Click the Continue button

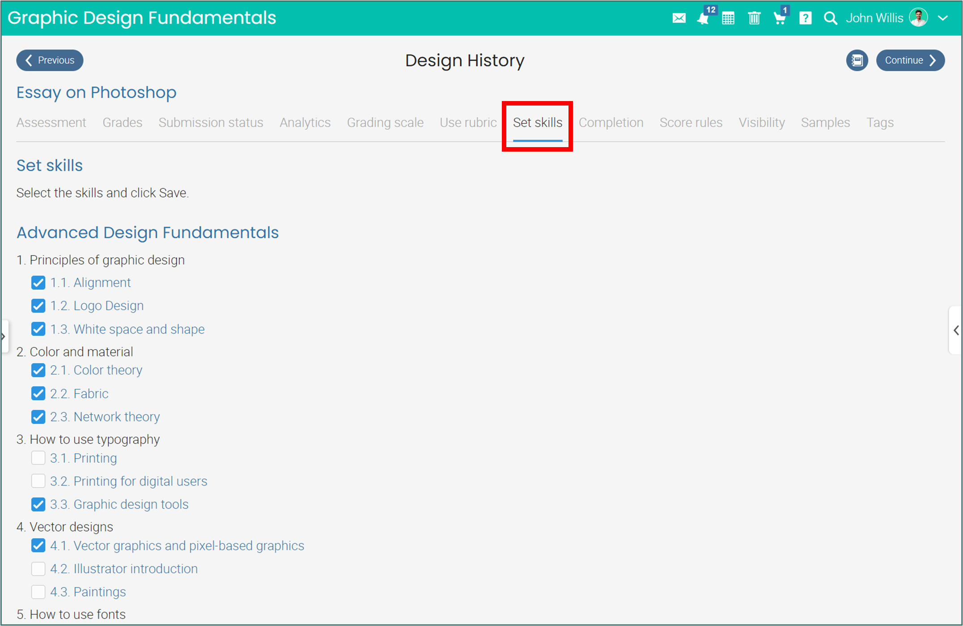tap(910, 60)
